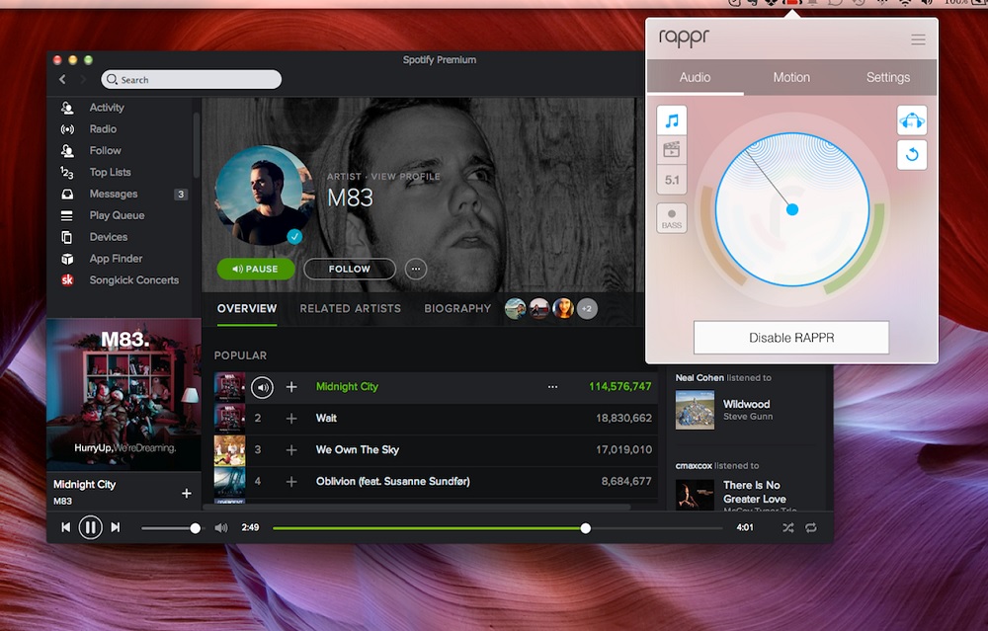
Task: Click the play count "114,576,747"
Action: [x=620, y=387]
